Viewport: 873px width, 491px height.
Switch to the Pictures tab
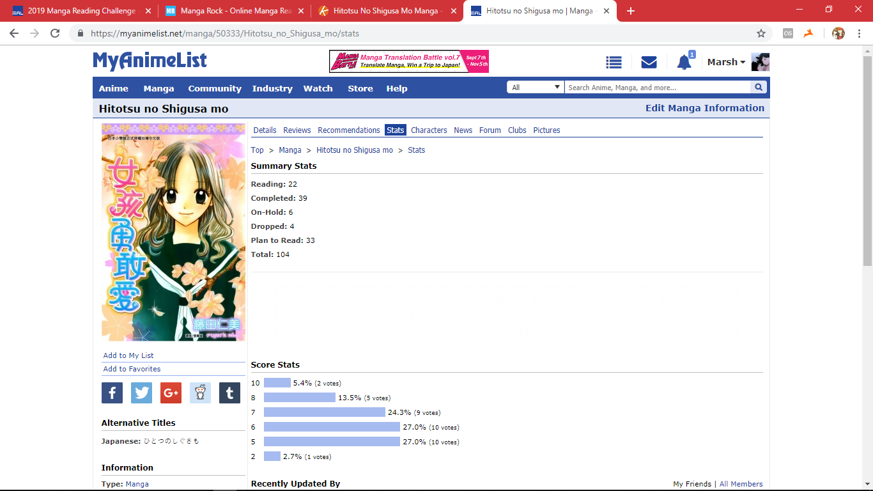[546, 130]
